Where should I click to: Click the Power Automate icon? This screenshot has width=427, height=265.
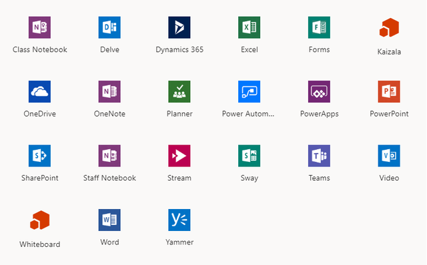tap(249, 91)
